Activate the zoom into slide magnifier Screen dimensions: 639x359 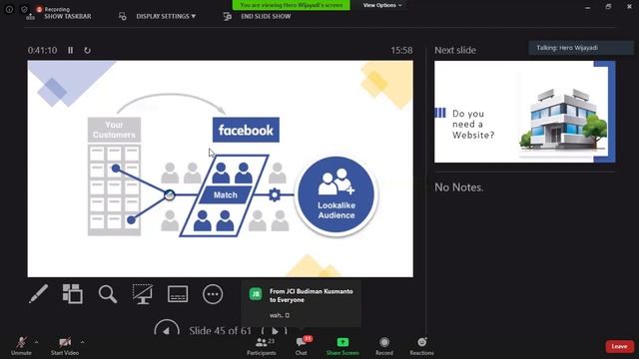click(x=108, y=294)
